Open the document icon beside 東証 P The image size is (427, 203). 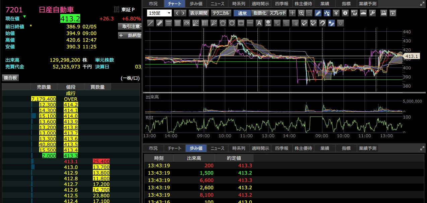coord(116,9)
